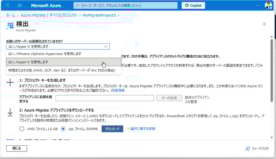Image resolution: width=276 pixels, height=159 pixels.
Task: Open the hamburger portal menu
Action: coord(20,5)
